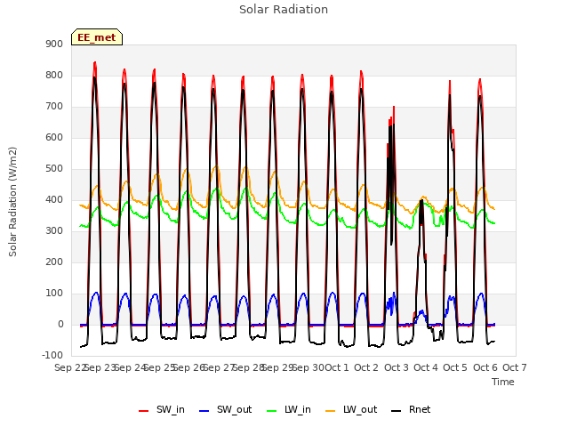Click the Oct 7 x-axis date label
569x427 pixels.
point(515,367)
